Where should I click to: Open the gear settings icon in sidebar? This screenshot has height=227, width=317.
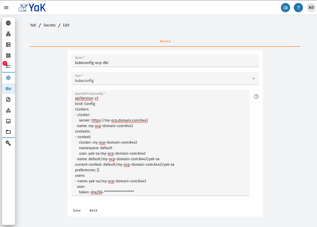pos(8,78)
